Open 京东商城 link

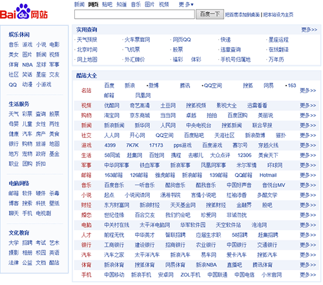tap(140, 115)
